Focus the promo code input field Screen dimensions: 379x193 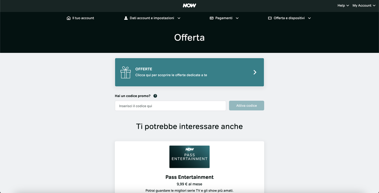point(171,106)
